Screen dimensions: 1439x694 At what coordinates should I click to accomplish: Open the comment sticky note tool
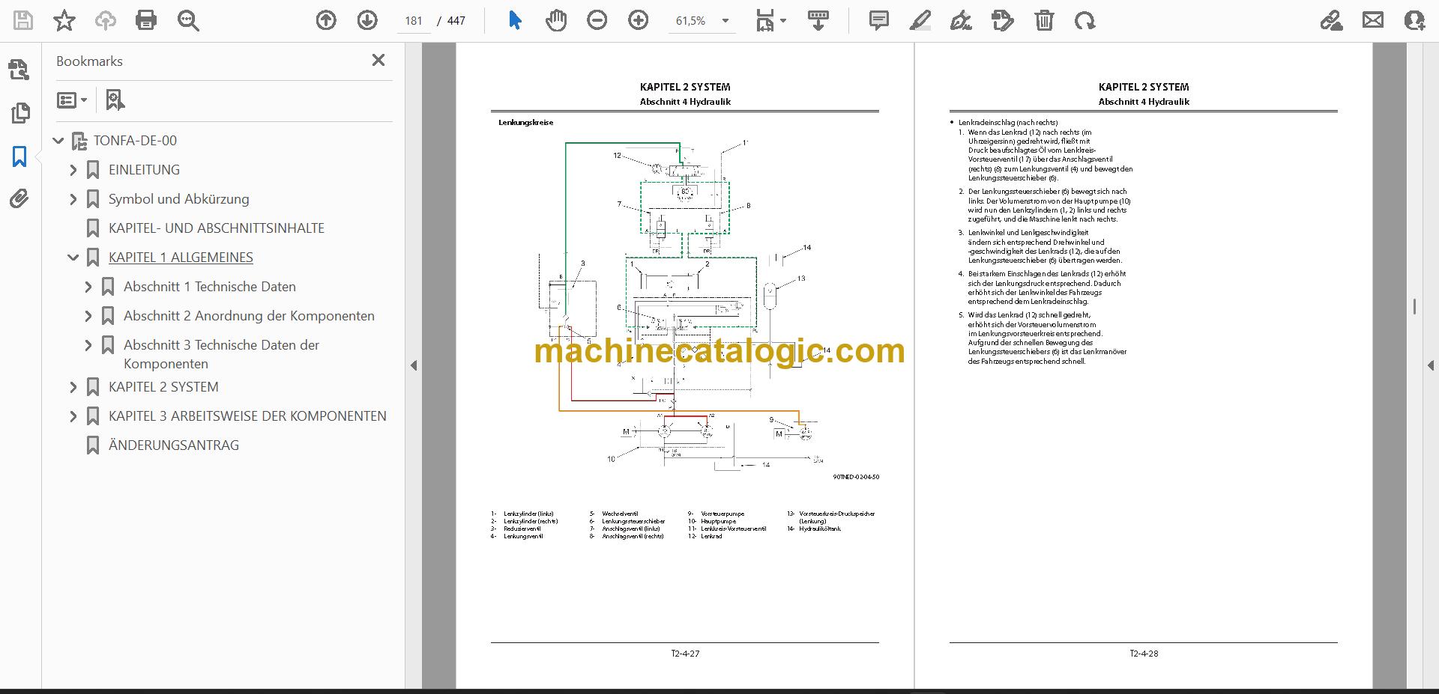pos(878,20)
